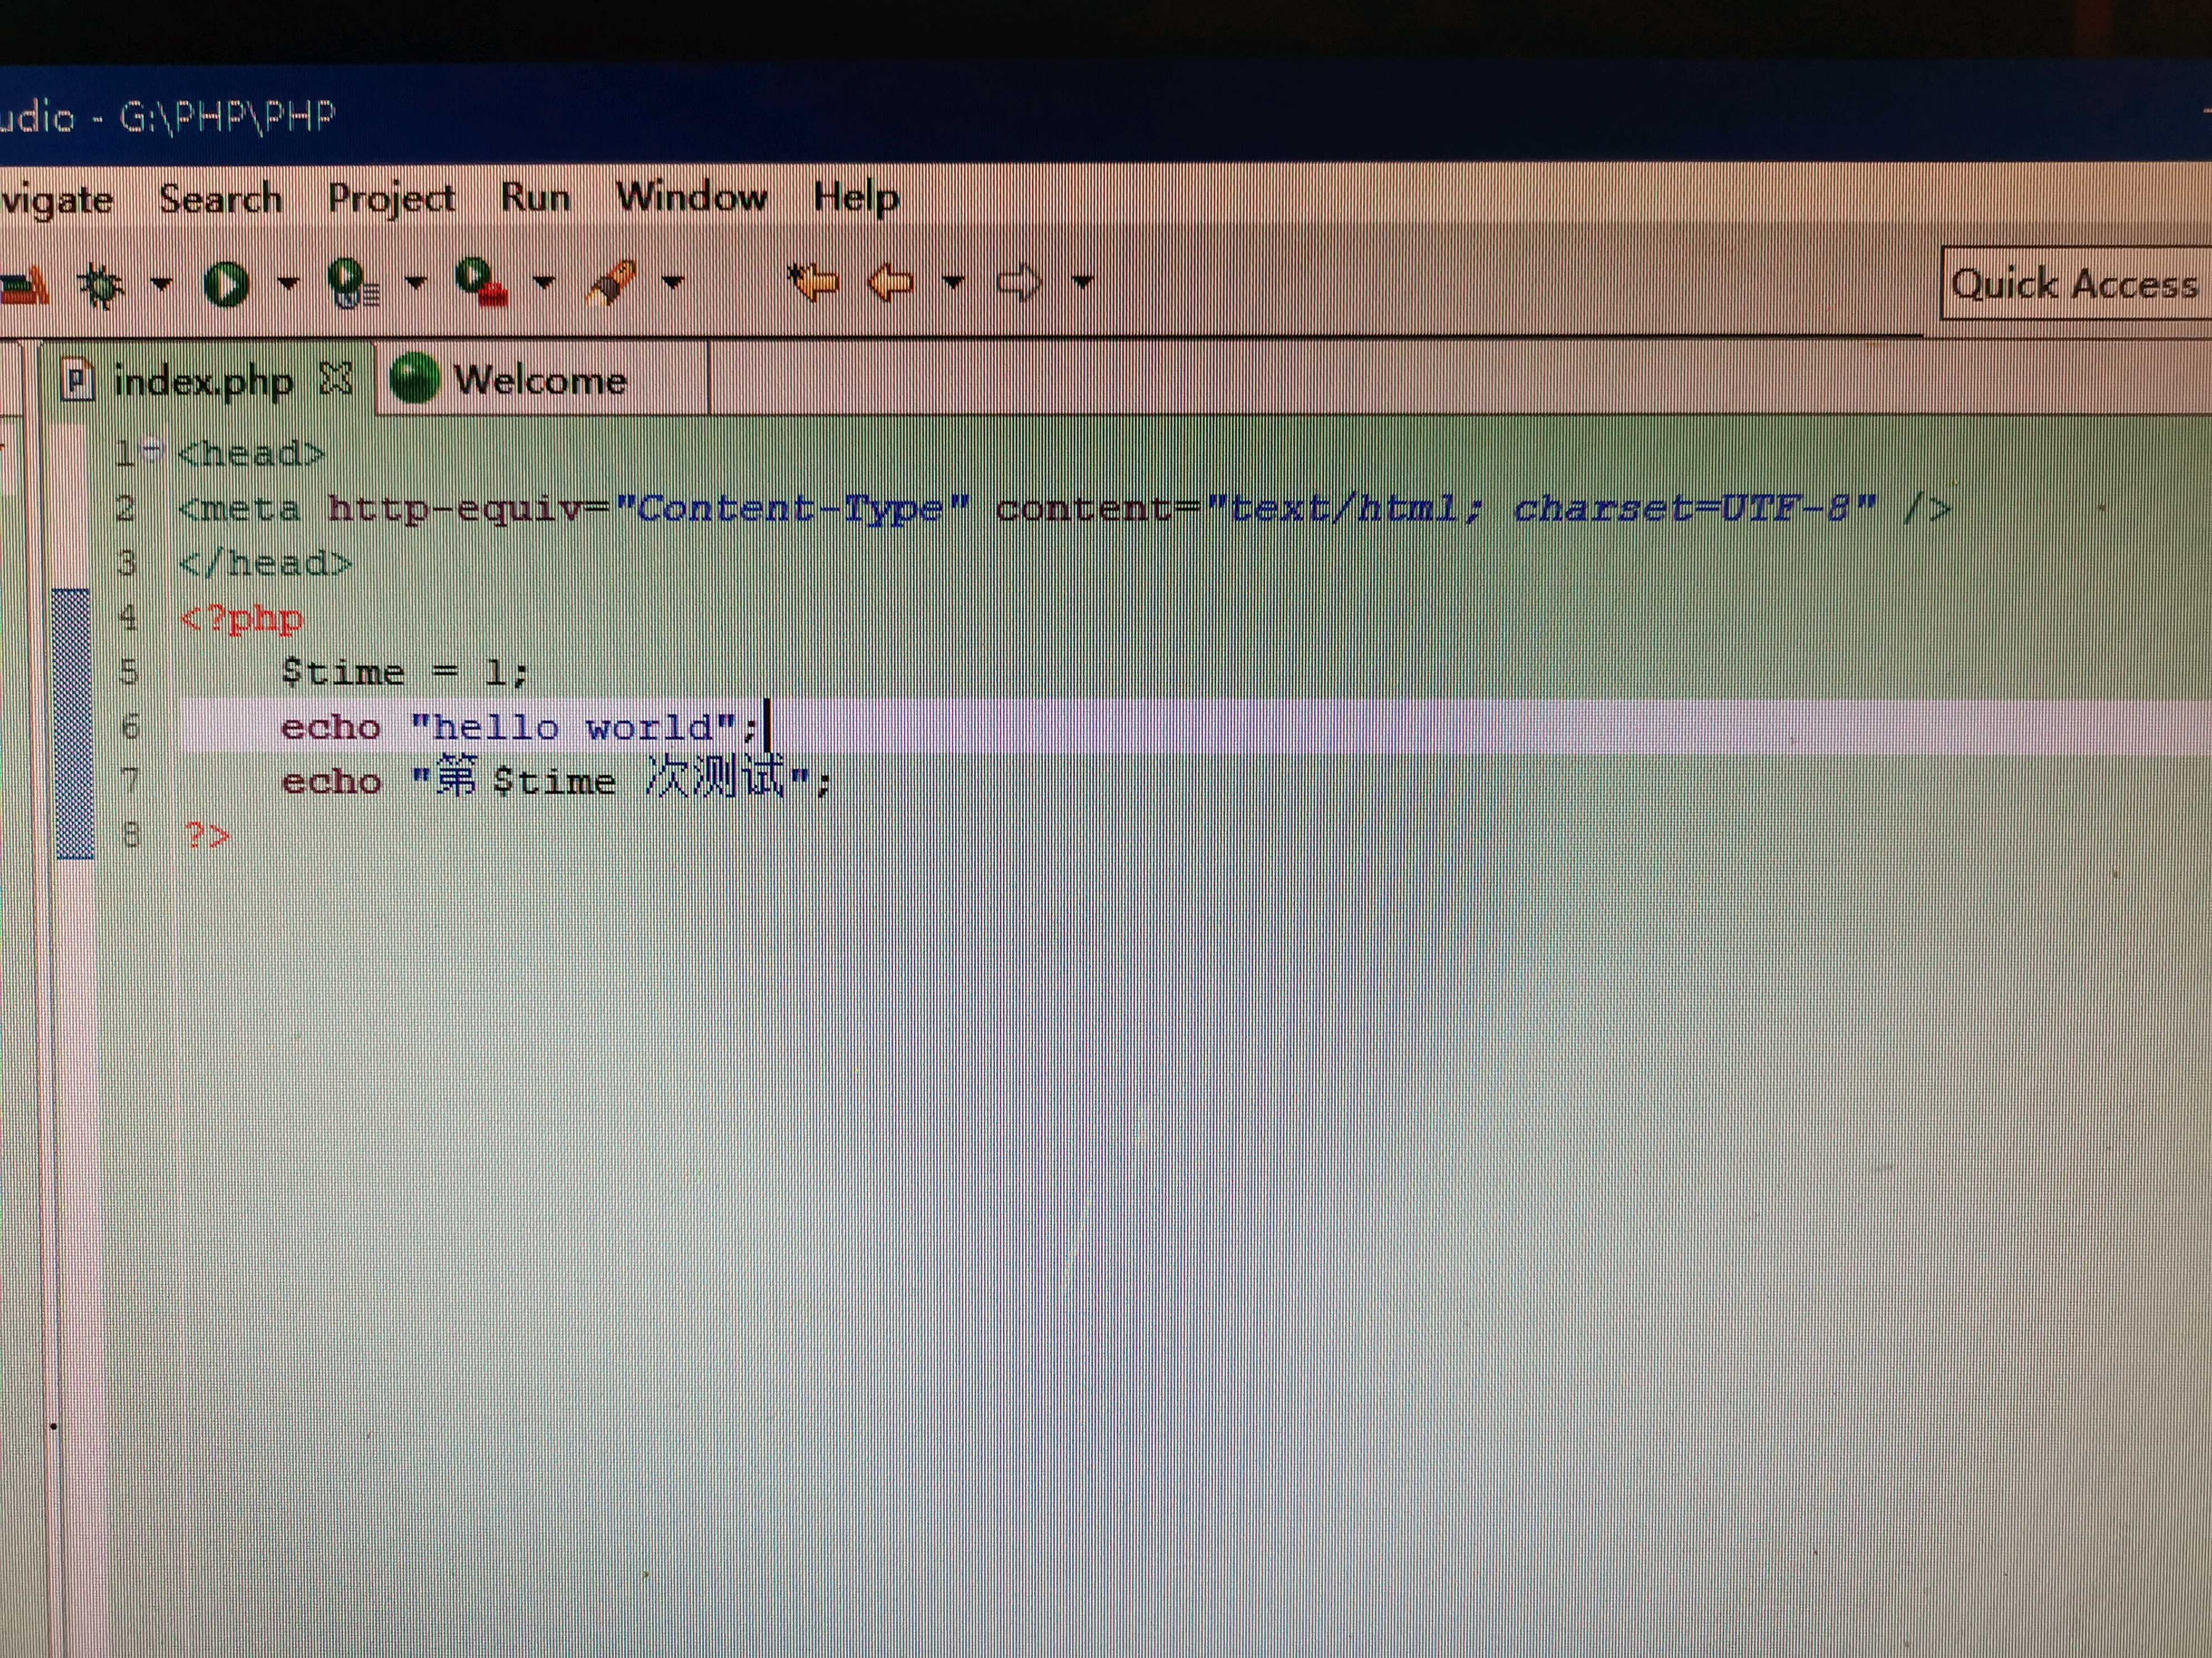
Task: Open the dropdown next to pencil icon
Action: 673,283
